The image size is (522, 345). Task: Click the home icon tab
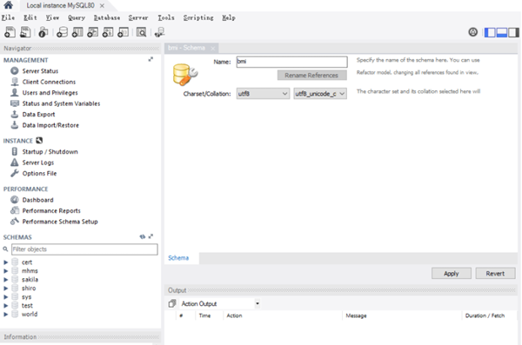pos(8,5)
